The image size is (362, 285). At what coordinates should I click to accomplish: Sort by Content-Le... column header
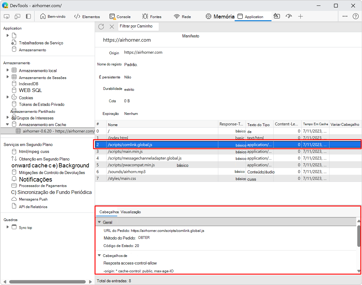[287, 124]
